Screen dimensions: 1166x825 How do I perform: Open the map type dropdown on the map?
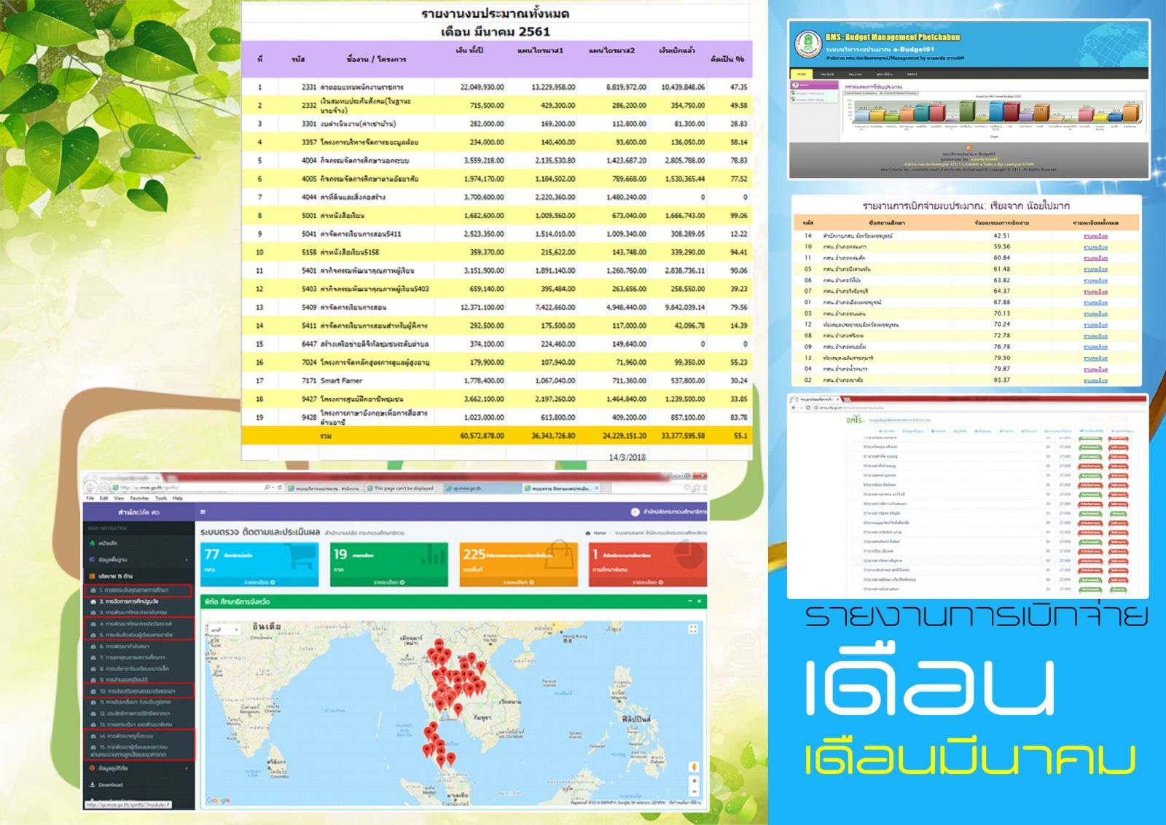[224, 629]
